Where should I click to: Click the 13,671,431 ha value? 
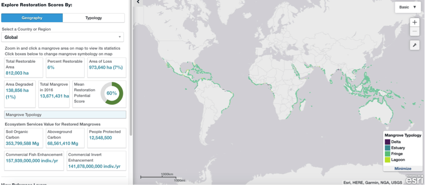click(x=55, y=96)
